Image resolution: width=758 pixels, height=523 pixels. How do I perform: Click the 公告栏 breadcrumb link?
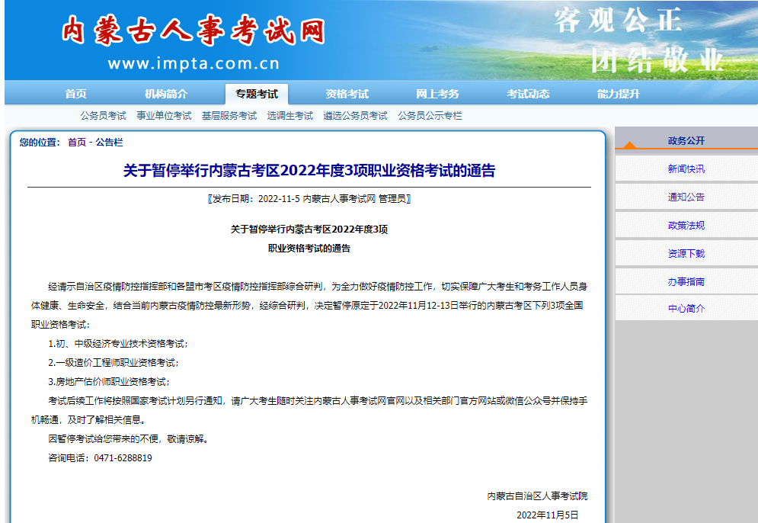pyautogui.click(x=109, y=143)
